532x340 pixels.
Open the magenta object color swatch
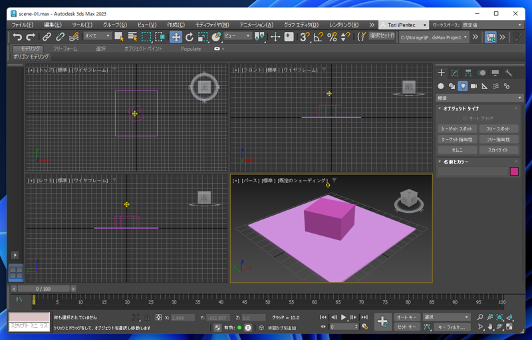coord(514,172)
